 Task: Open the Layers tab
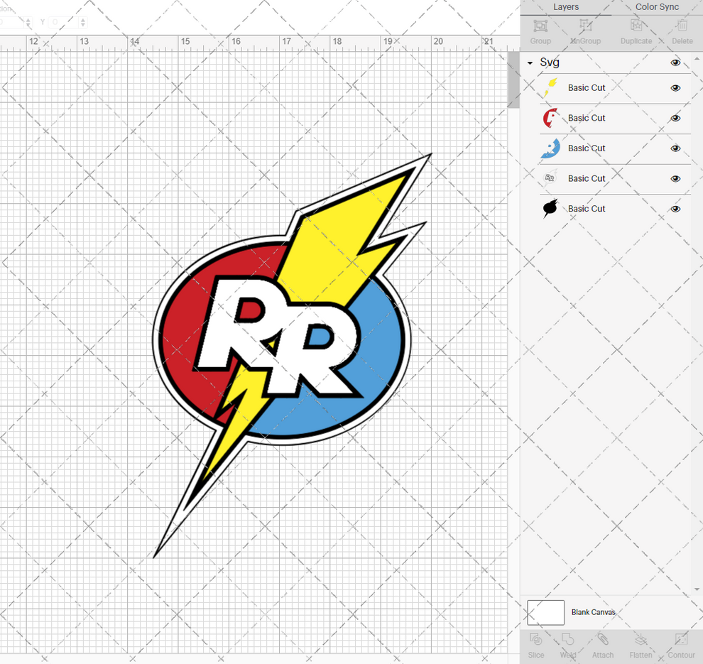click(x=566, y=7)
